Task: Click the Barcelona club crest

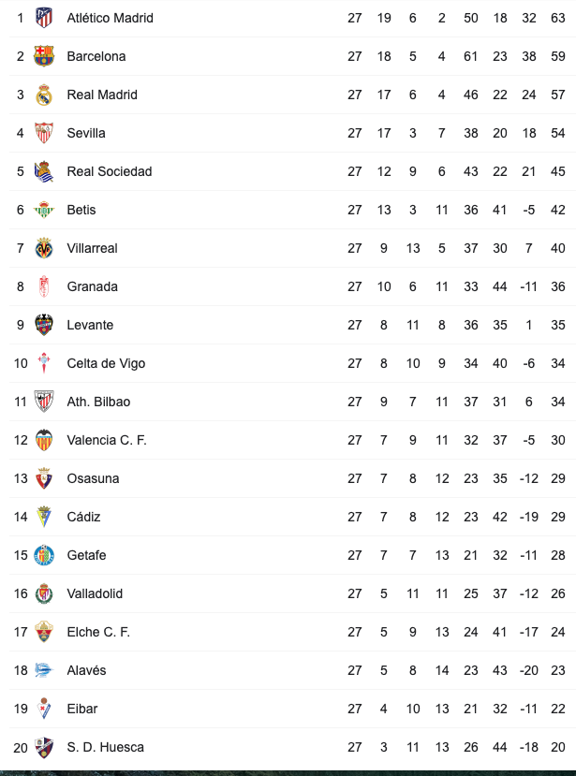Action: point(44,56)
